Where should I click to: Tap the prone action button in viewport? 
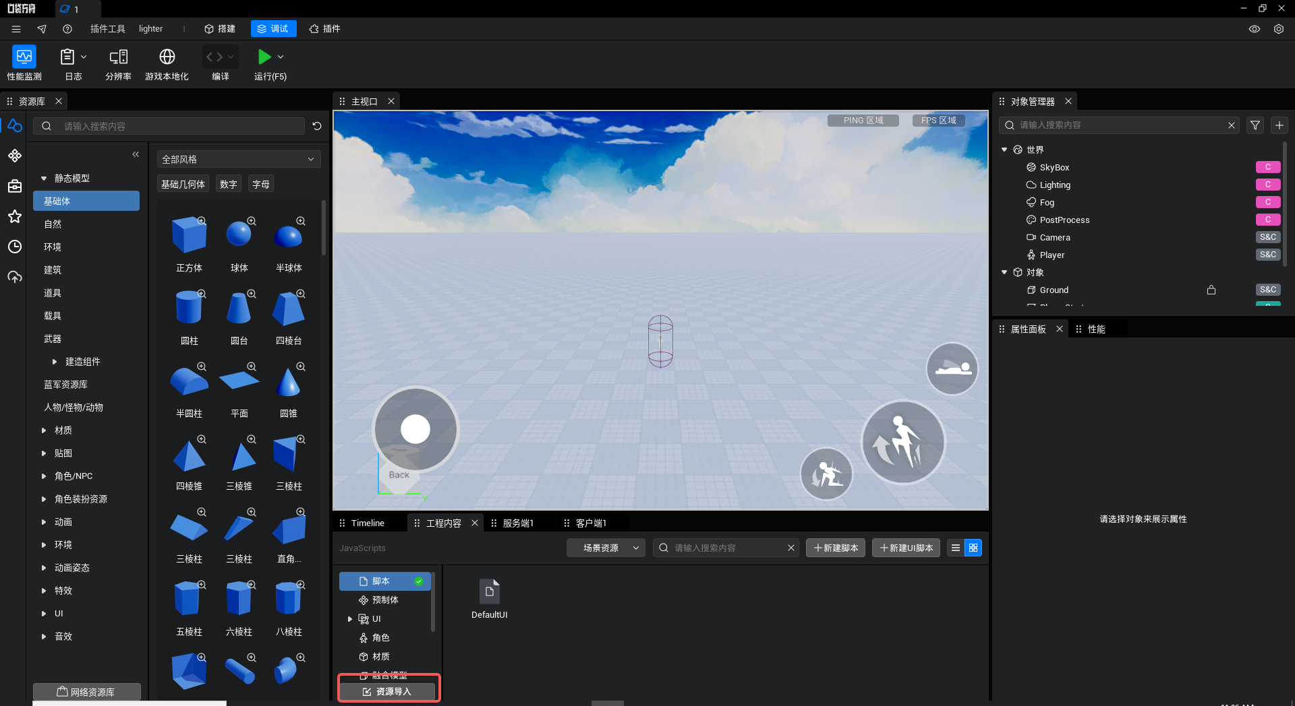952,368
